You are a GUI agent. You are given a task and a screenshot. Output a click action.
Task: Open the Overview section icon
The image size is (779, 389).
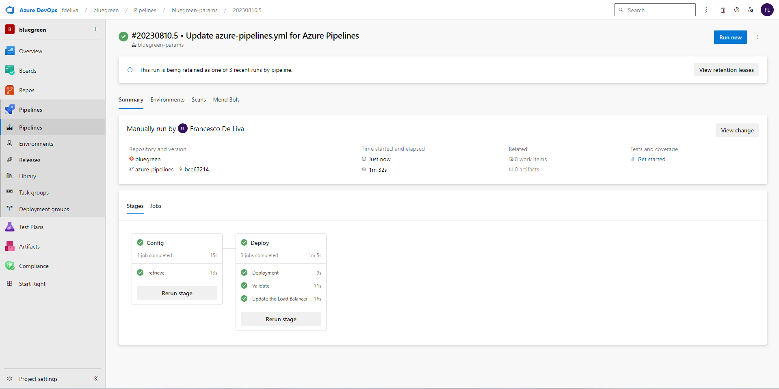coord(10,51)
